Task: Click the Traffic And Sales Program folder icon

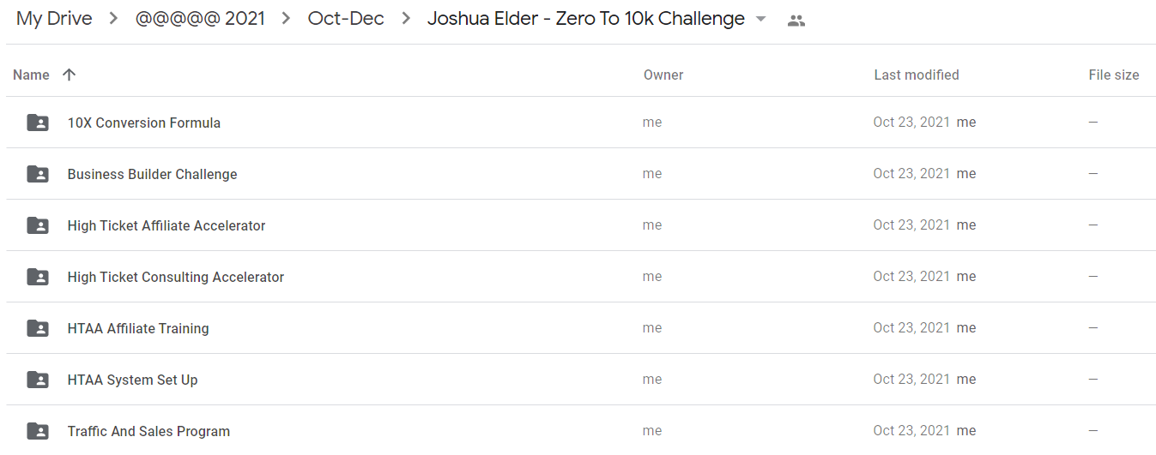Action: 38,431
